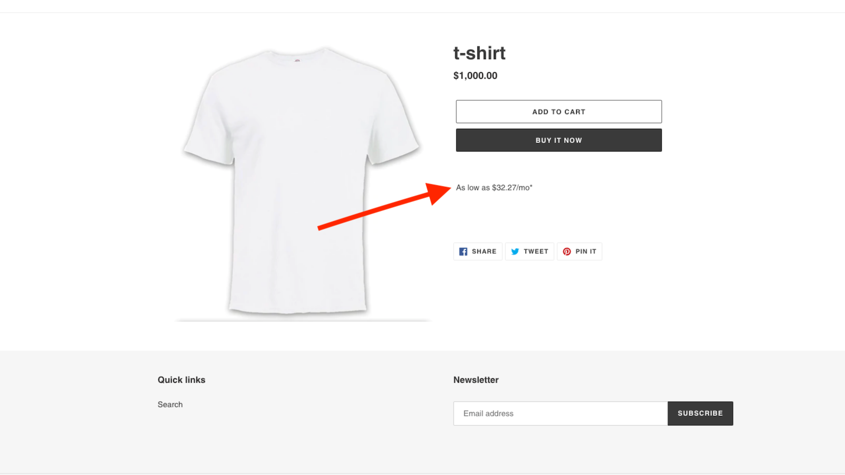Click the Buy It Now button
The height and width of the screenshot is (475, 845).
558,140
